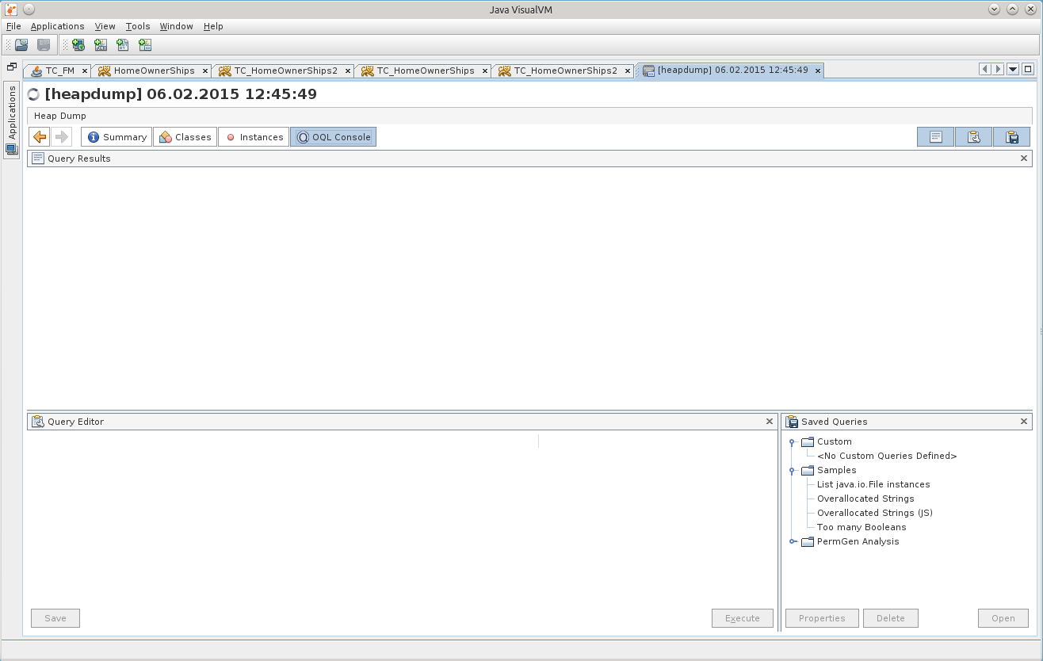This screenshot has height=661, width=1043.
Task: Go back with the orange left arrow
Action: 40,137
